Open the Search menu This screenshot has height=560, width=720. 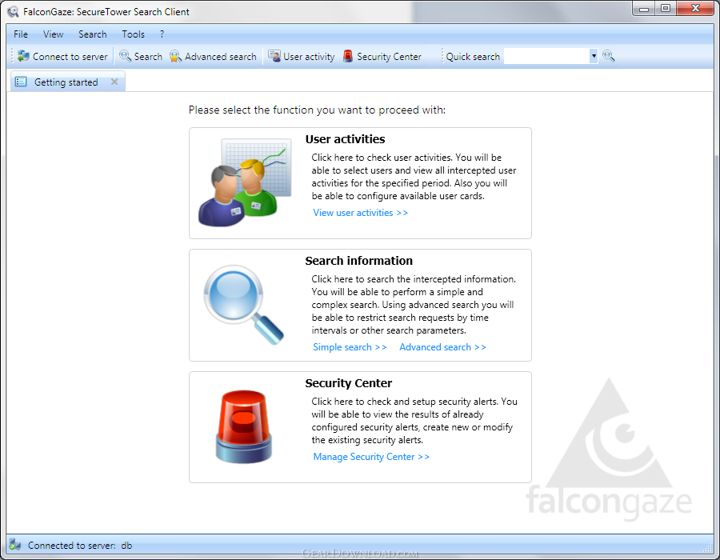pos(92,34)
